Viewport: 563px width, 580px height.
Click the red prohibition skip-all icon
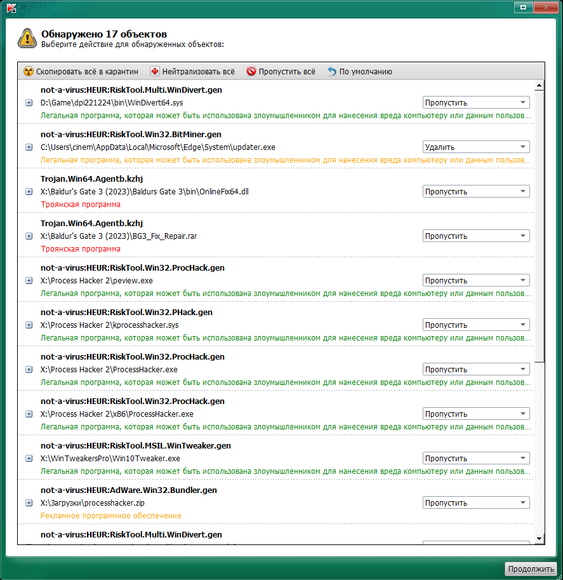pyautogui.click(x=251, y=71)
